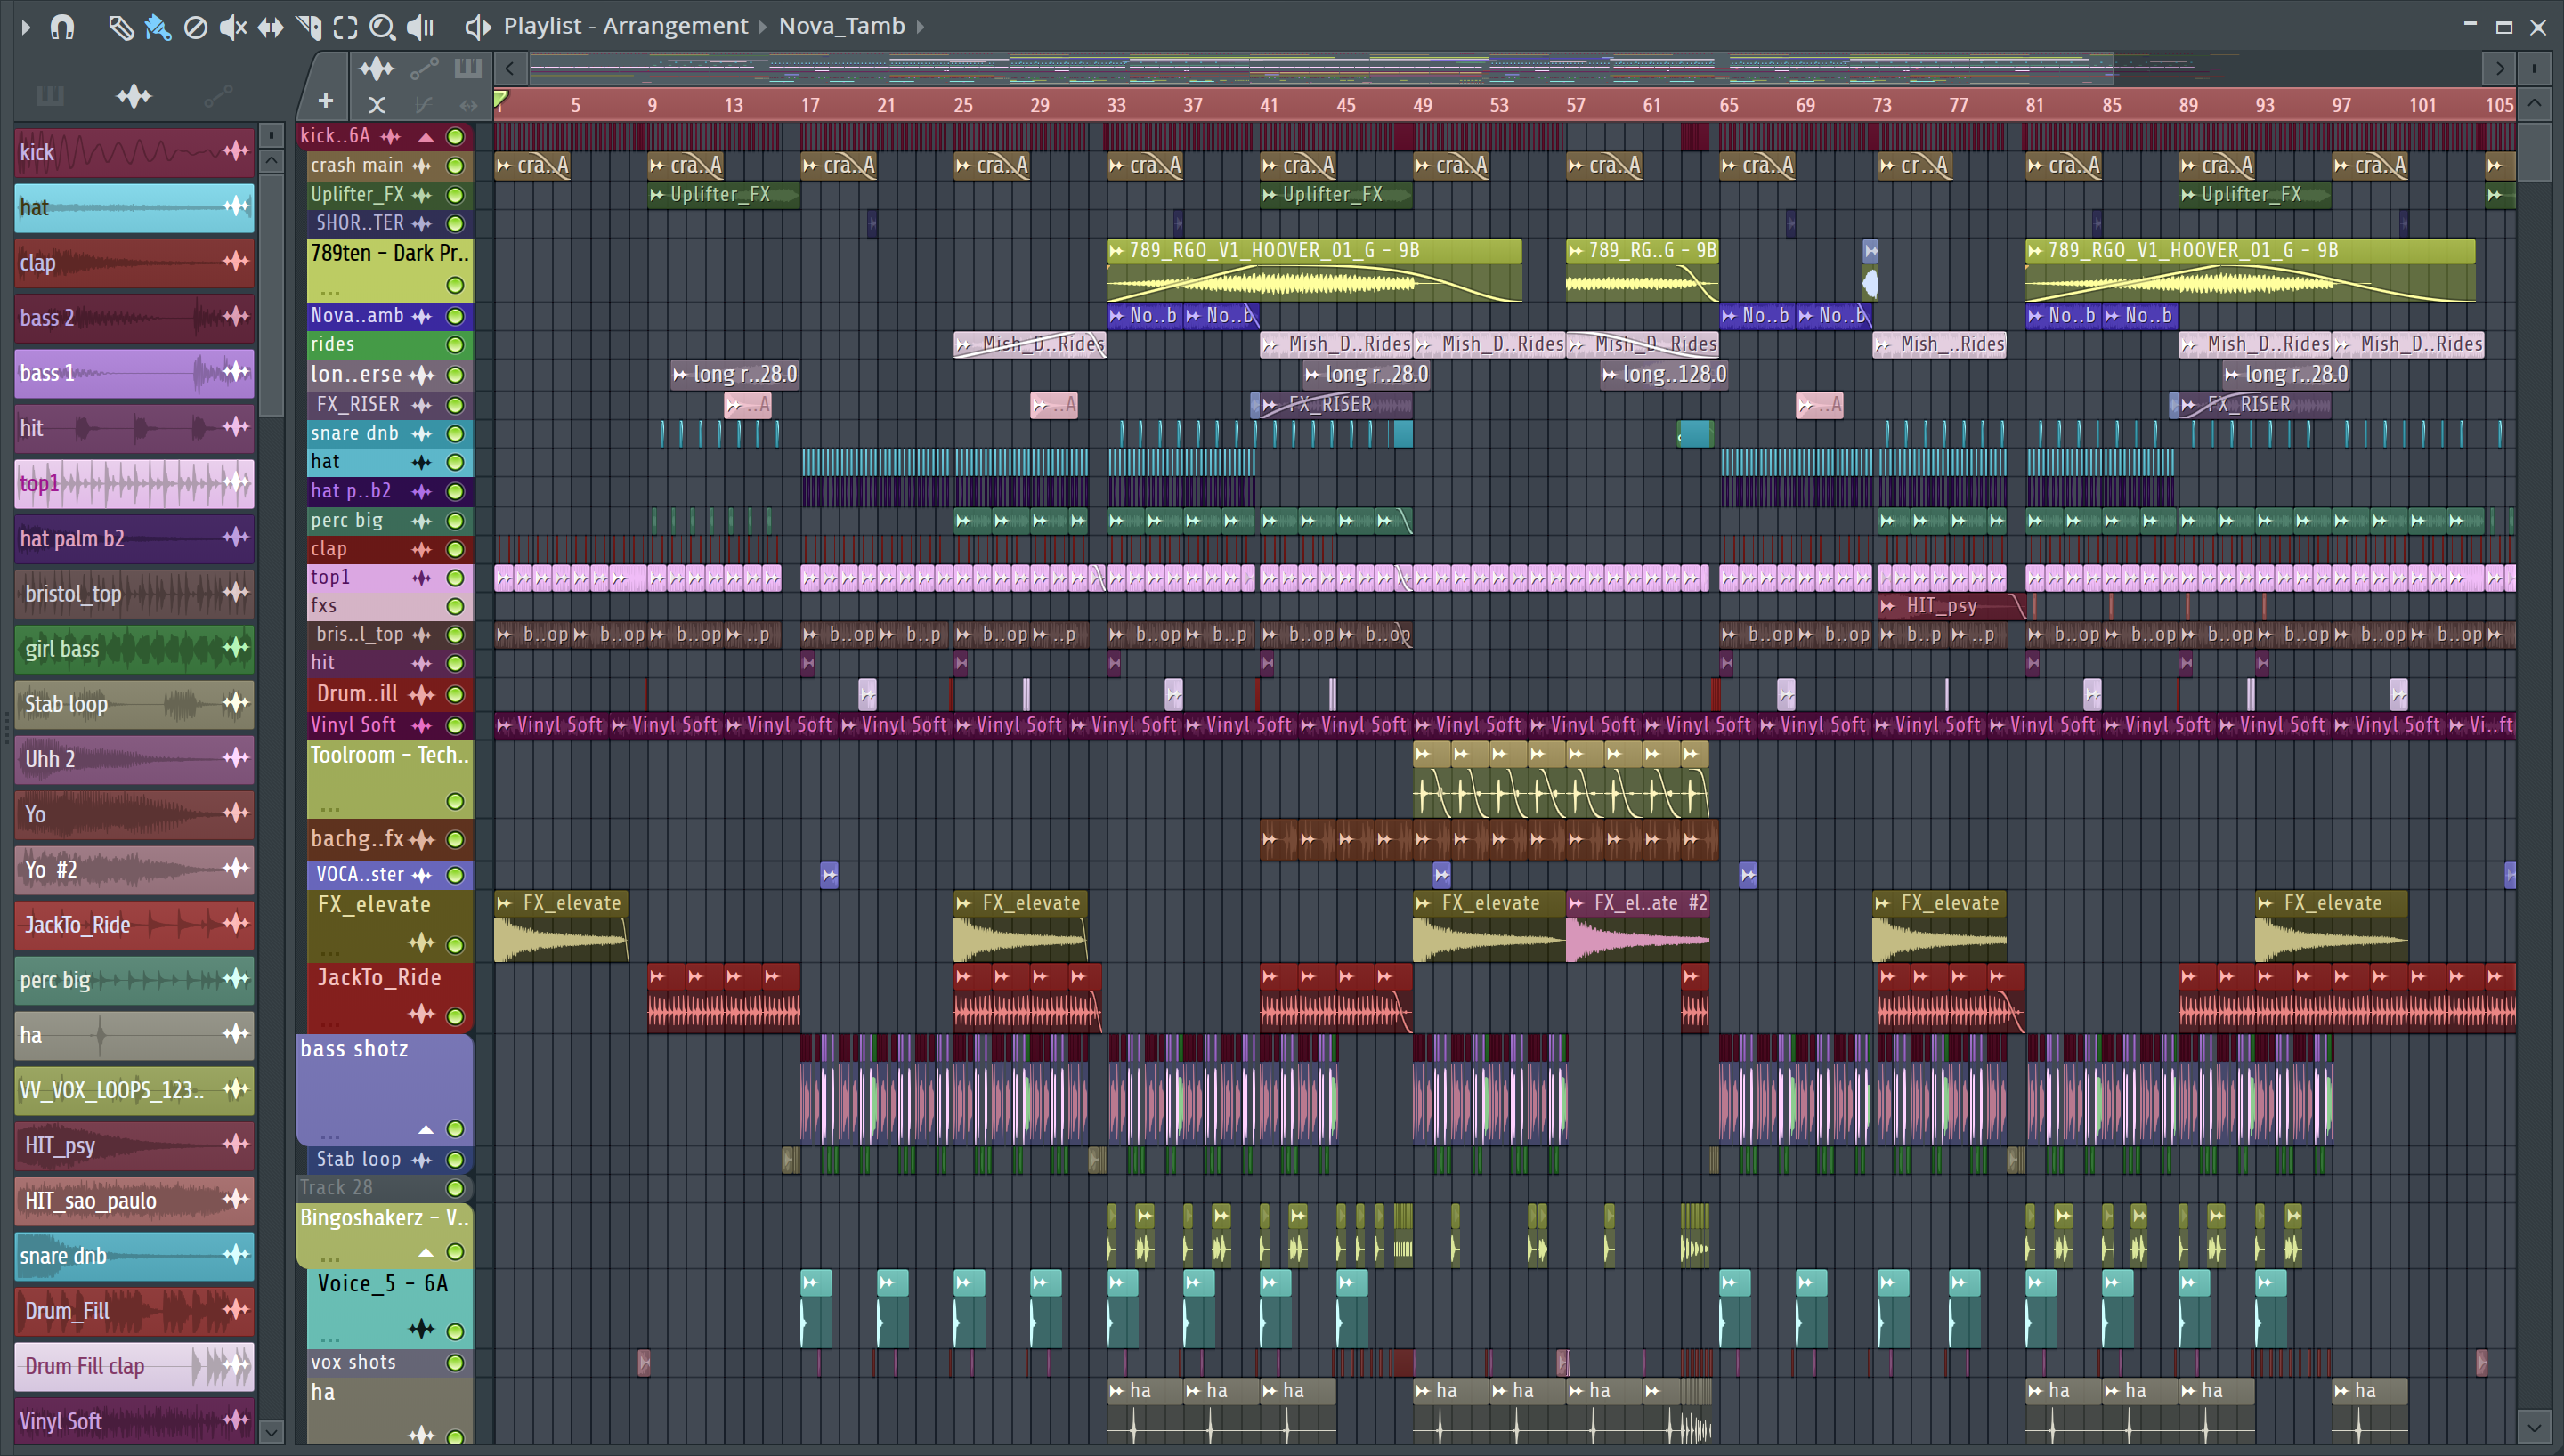The width and height of the screenshot is (2564, 1456).
Task: Open options dots on 789ten track
Action: 330,292
